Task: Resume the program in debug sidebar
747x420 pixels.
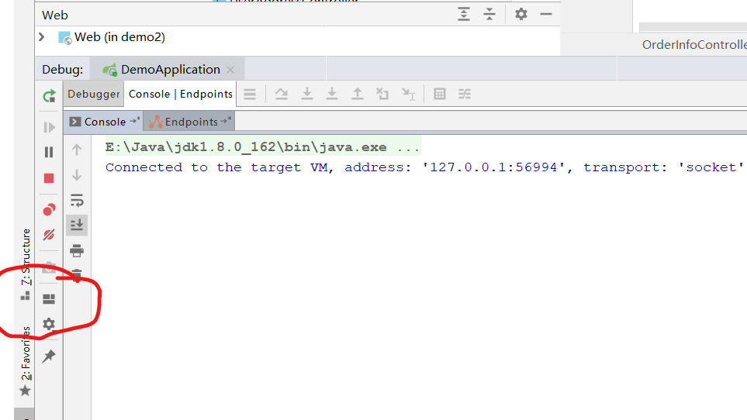Action: tap(49, 128)
